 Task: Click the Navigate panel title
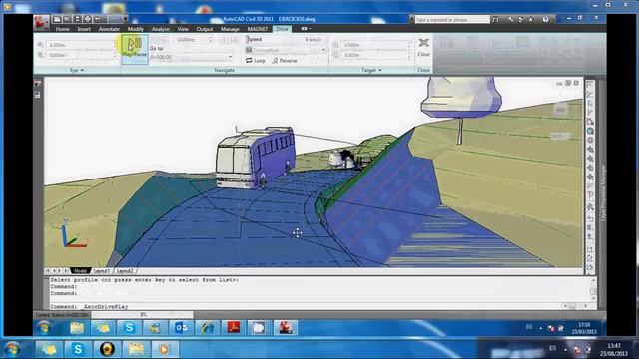coord(224,70)
